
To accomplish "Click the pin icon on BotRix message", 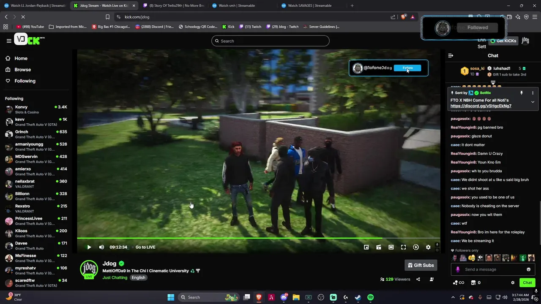I will [521, 93].
